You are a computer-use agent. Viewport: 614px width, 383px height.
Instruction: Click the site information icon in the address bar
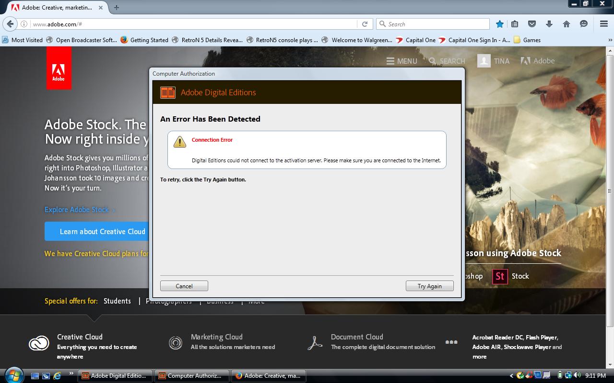[24, 24]
